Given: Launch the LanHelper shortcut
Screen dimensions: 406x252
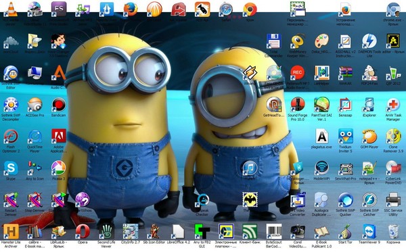Looking at the screenshot, I should click(321, 73).
